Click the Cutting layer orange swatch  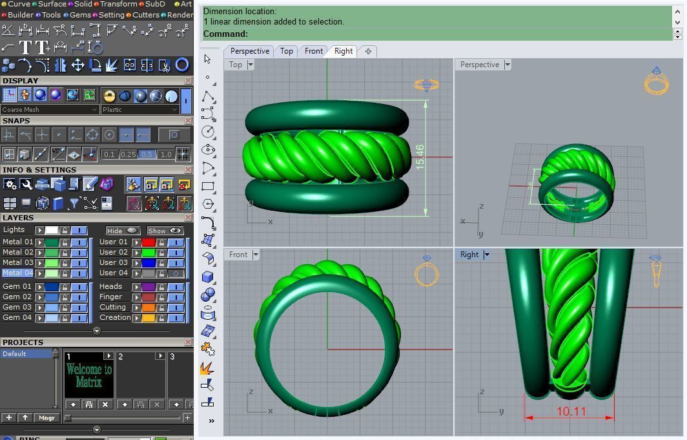149,308
